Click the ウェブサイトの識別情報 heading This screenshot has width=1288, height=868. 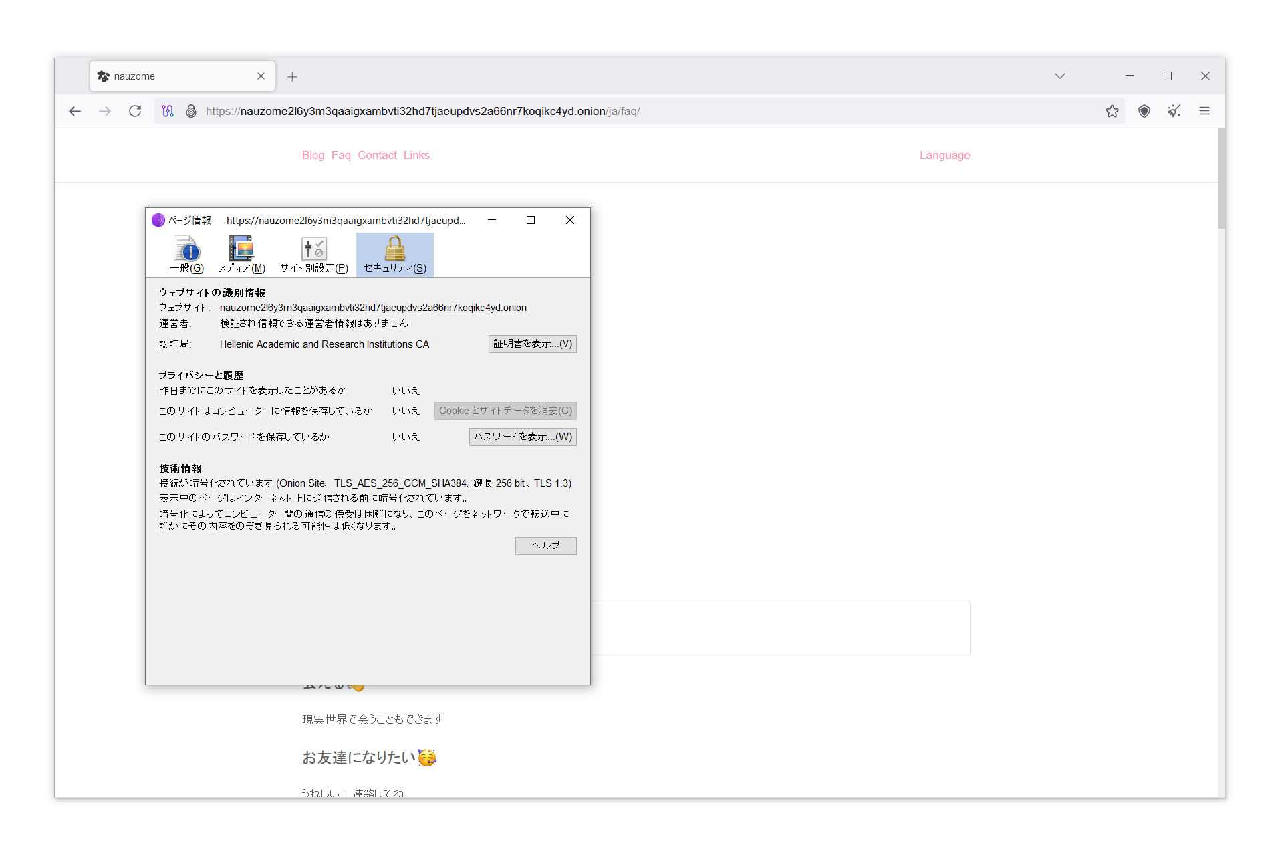coord(212,292)
